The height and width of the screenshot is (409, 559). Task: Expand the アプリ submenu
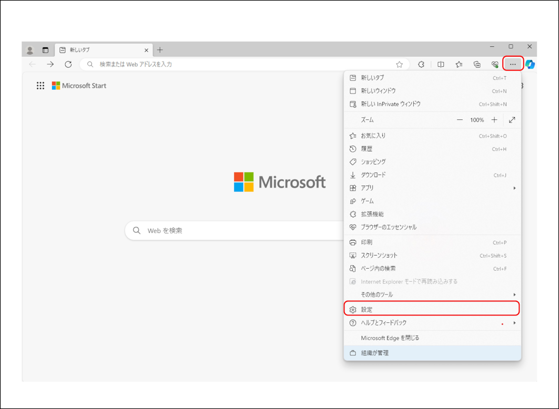point(432,188)
